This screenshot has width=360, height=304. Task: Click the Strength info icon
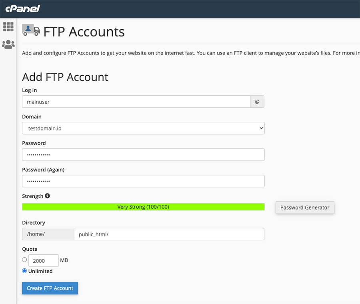(47, 196)
